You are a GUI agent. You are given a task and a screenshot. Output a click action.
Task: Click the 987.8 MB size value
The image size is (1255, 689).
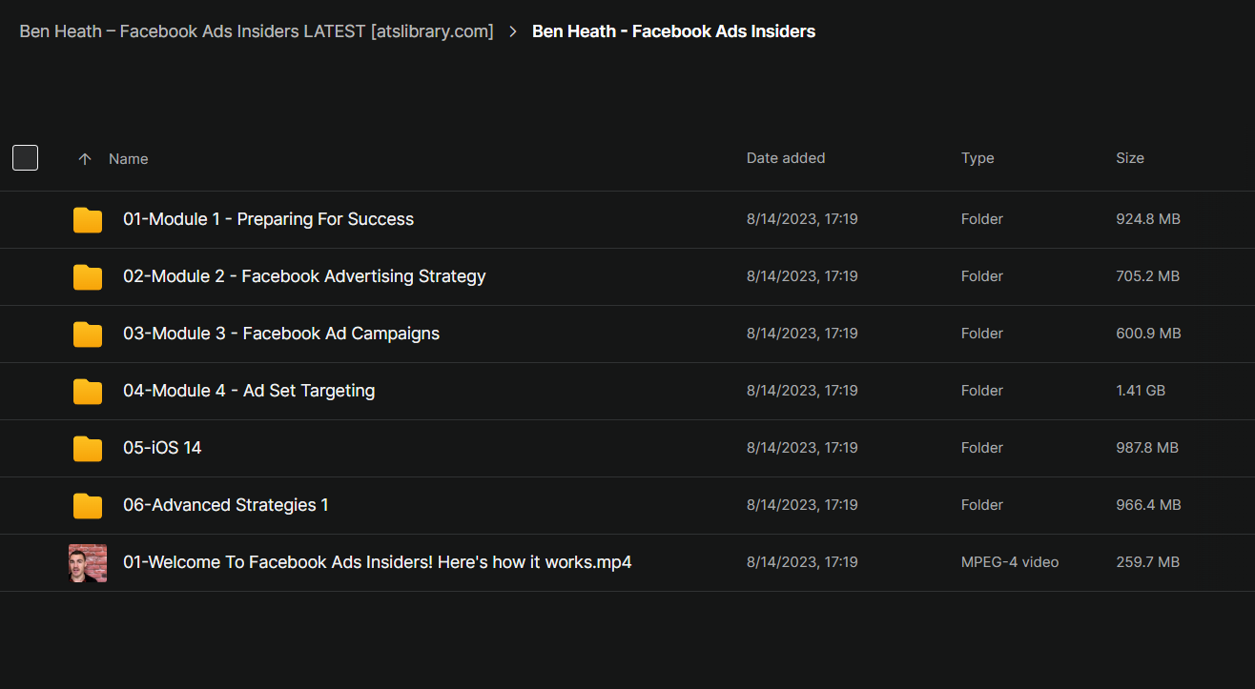[1148, 448]
